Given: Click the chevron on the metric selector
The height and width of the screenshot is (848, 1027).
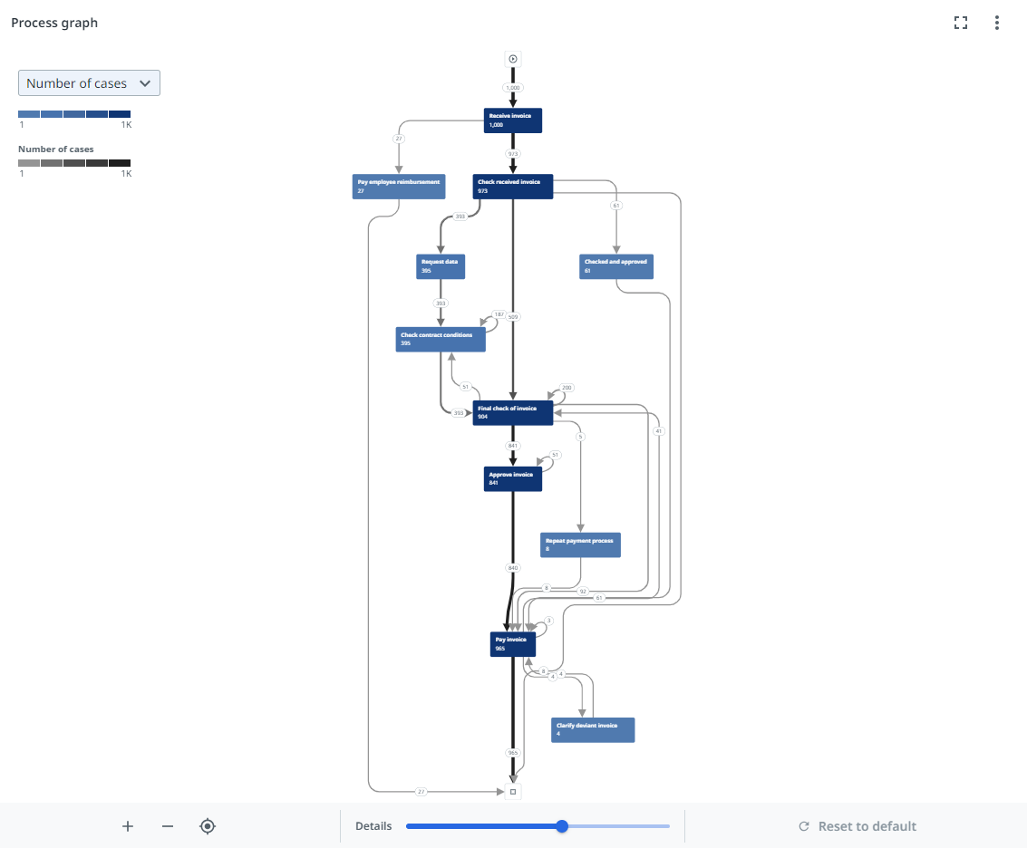Looking at the screenshot, I should tap(145, 82).
